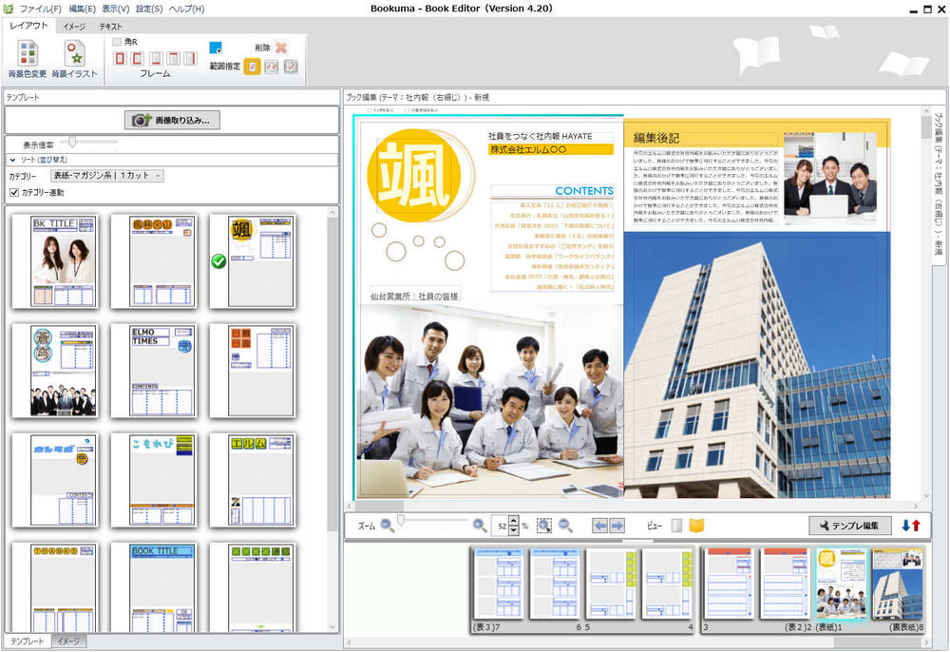Switch to the yellow open-book spread view
This screenshot has width=950, height=652.
696,526
